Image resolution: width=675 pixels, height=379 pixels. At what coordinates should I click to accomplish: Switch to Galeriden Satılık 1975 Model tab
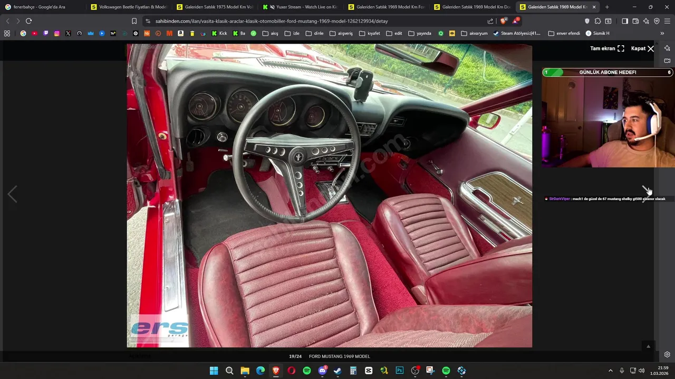(x=215, y=7)
